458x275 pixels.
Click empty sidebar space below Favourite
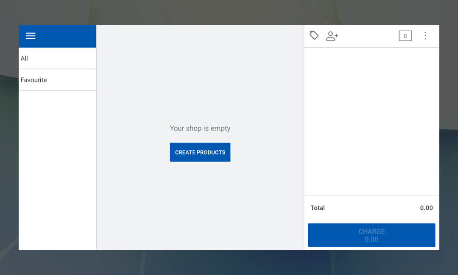pos(57,169)
